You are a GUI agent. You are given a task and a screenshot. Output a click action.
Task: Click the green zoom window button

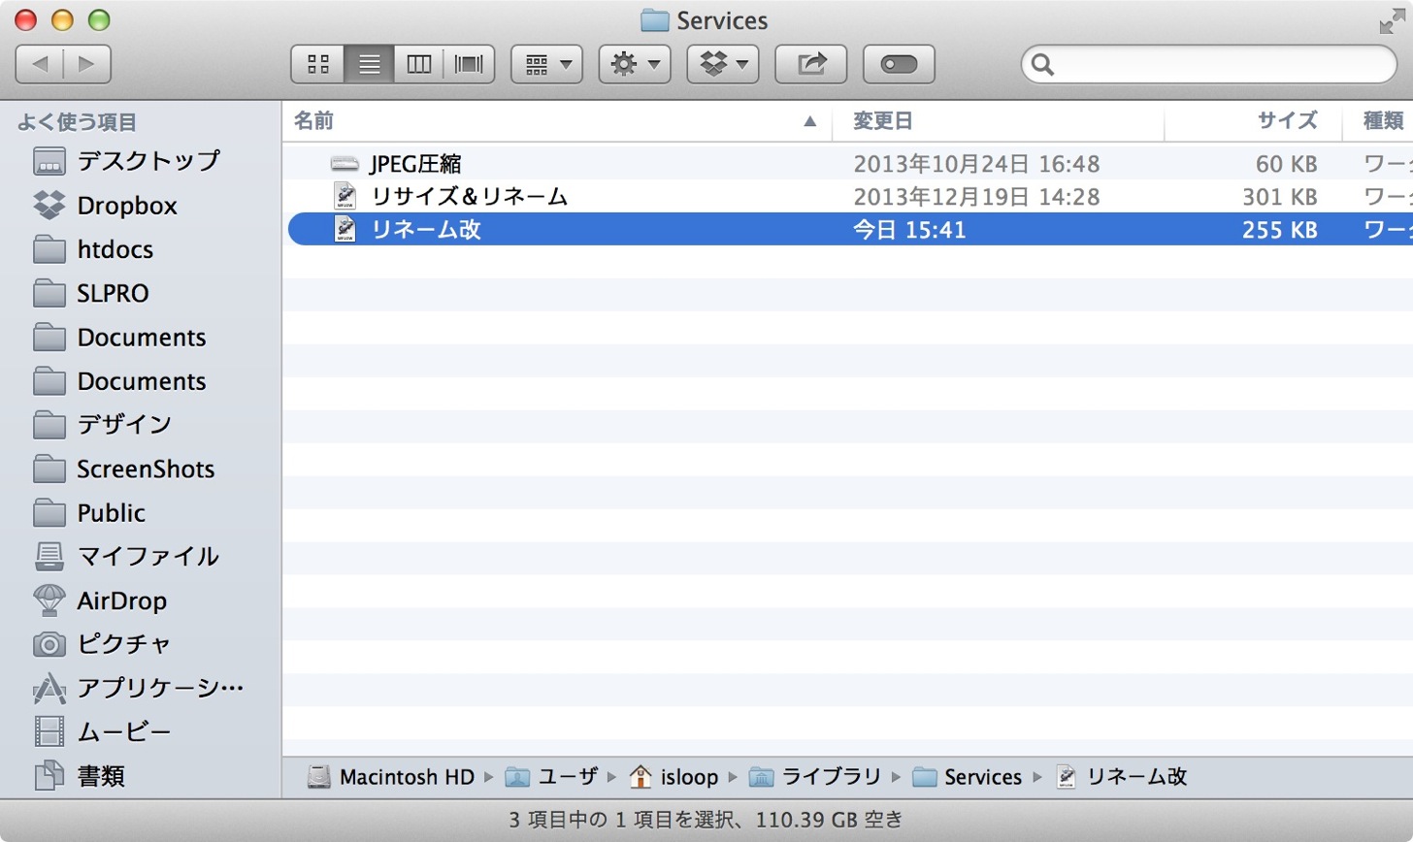(99, 20)
